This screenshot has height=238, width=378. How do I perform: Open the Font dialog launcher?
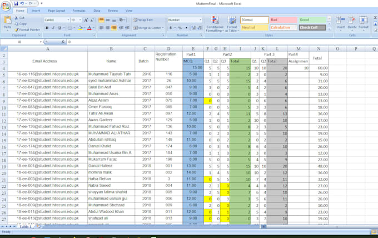(94, 35)
